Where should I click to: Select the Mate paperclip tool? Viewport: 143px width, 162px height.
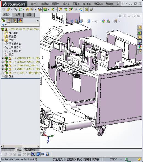click(x=15, y=9)
